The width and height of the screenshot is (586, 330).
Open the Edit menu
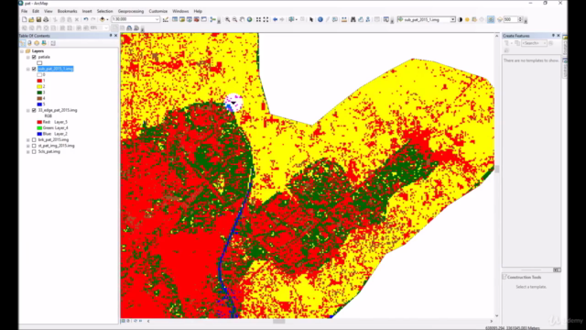(x=36, y=11)
